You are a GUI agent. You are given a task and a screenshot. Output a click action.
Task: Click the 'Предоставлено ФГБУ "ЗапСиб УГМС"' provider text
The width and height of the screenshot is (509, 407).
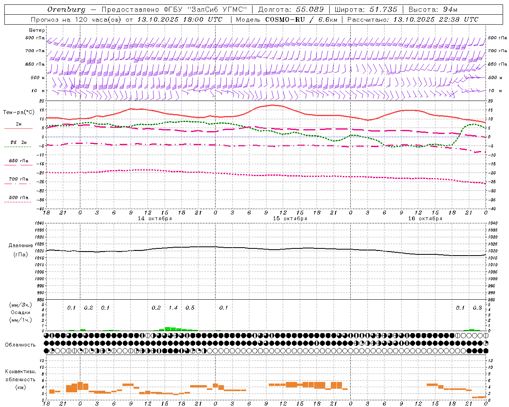coord(174,10)
